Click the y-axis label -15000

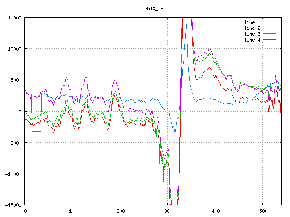point(13,205)
